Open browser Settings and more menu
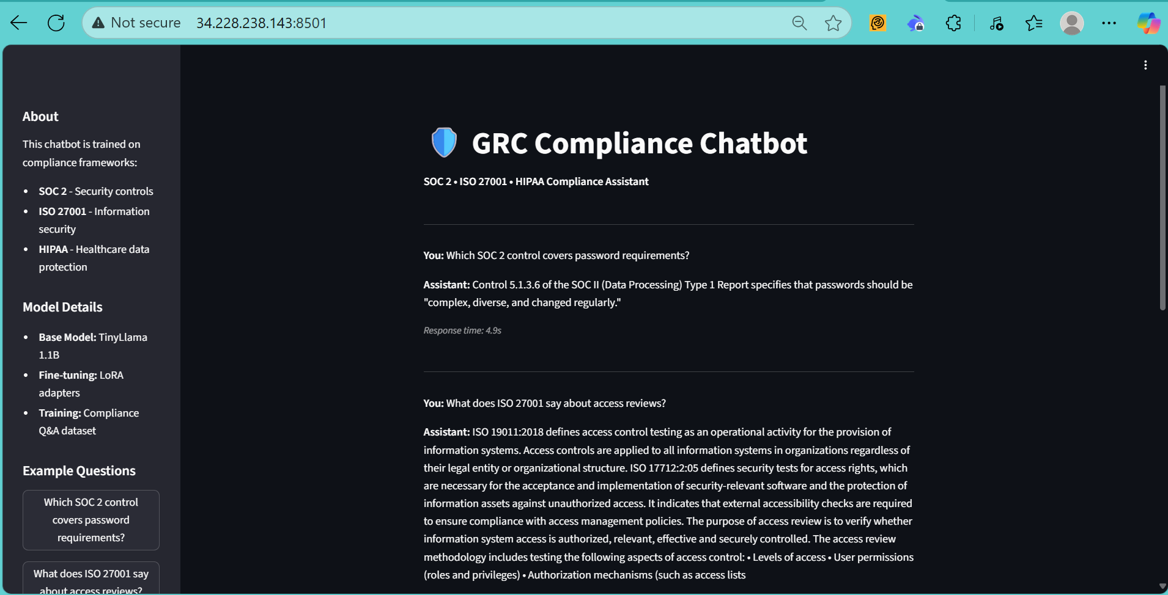1168x595 pixels. pos(1109,23)
